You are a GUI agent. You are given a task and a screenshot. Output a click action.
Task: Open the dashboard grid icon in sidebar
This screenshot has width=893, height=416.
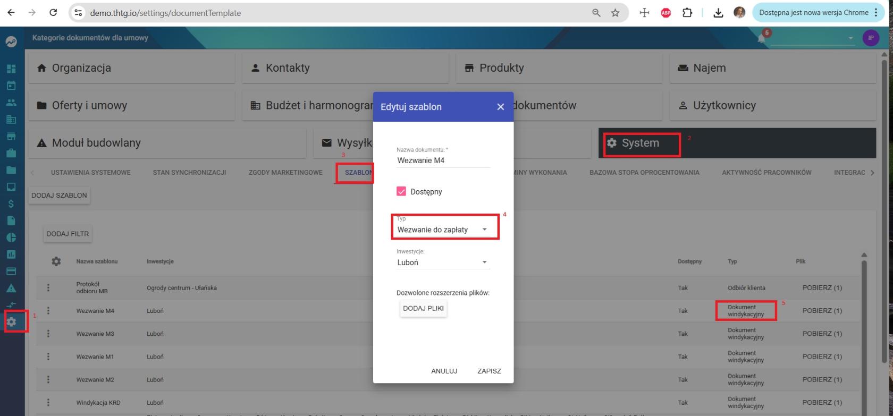click(11, 69)
